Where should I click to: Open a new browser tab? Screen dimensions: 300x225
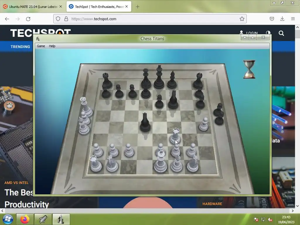[138, 7]
